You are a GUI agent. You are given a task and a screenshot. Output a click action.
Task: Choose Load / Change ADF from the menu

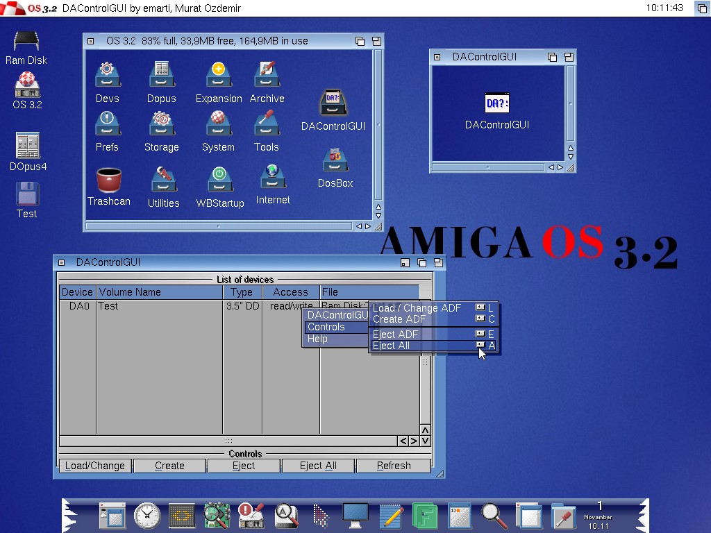point(417,308)
